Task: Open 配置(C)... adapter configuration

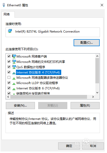Action: click(x=87, y=43)
